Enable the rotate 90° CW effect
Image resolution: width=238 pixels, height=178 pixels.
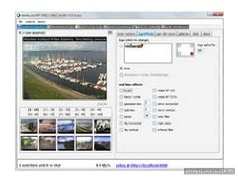154,91
